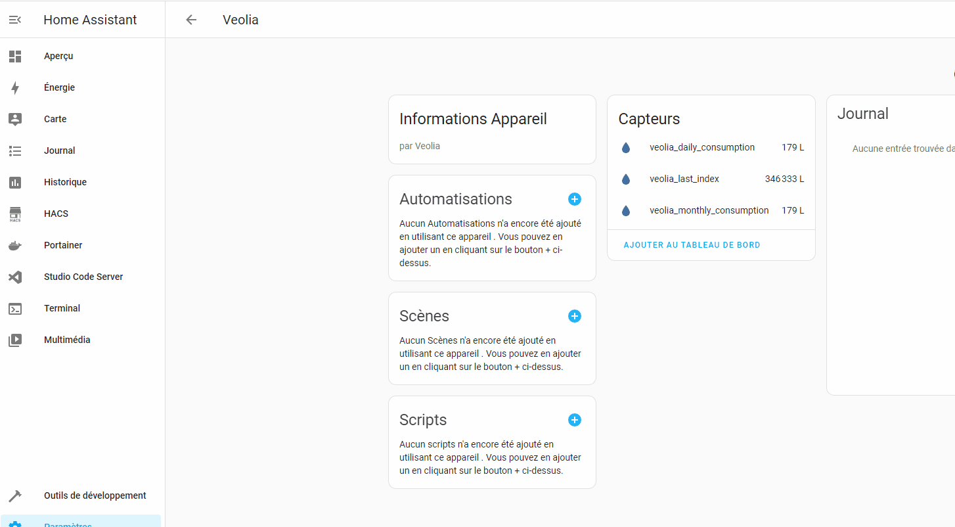
Task: Click the Énergie lightning bolt icon
Action: pyautogui.click(x=15, y=88)
